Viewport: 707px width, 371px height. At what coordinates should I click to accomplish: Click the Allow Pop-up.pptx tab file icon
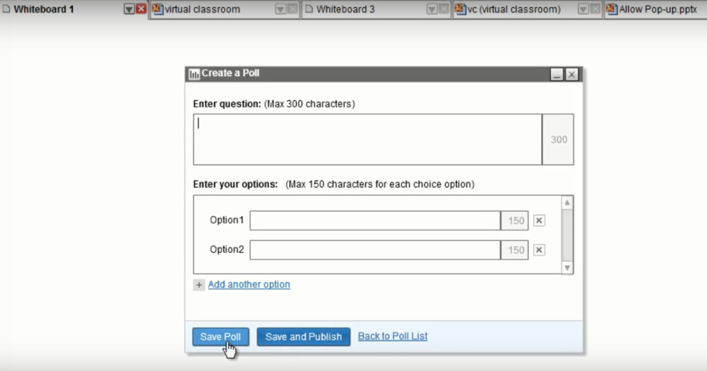pos(611,9)
